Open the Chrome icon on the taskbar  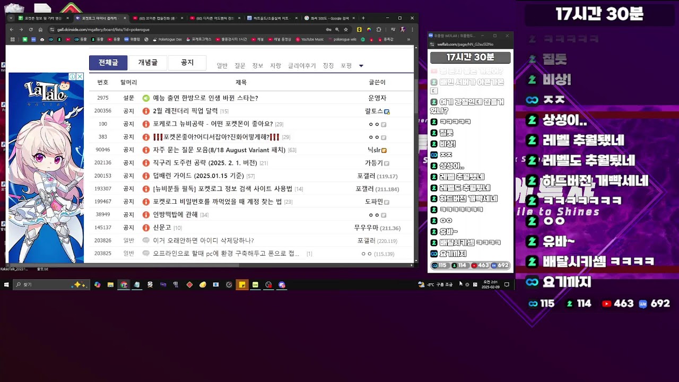point(124,285)
